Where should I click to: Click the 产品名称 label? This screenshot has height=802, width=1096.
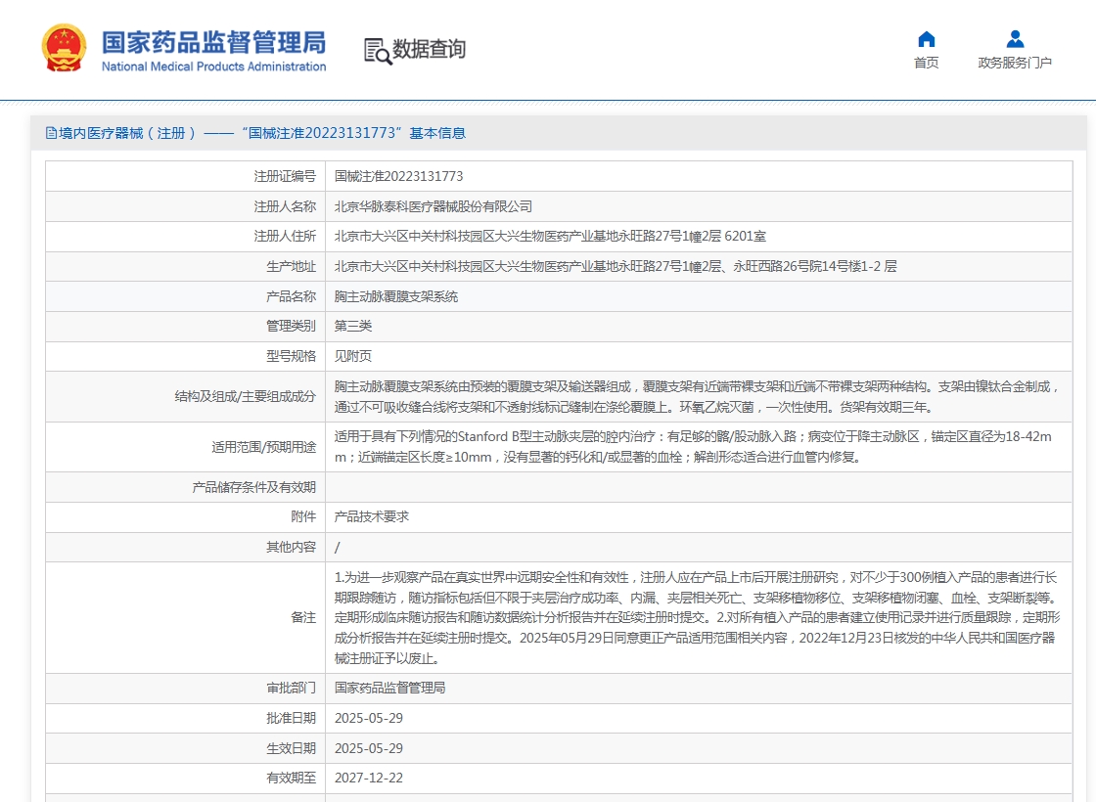click(292, 296)
